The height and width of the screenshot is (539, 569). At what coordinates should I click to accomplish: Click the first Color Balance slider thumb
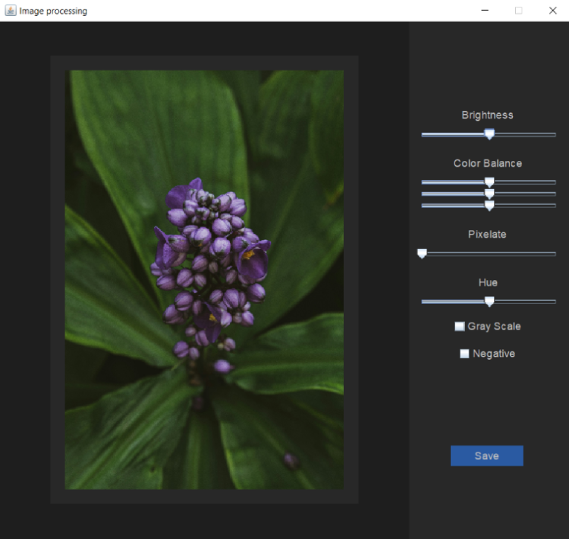(489, 182)
